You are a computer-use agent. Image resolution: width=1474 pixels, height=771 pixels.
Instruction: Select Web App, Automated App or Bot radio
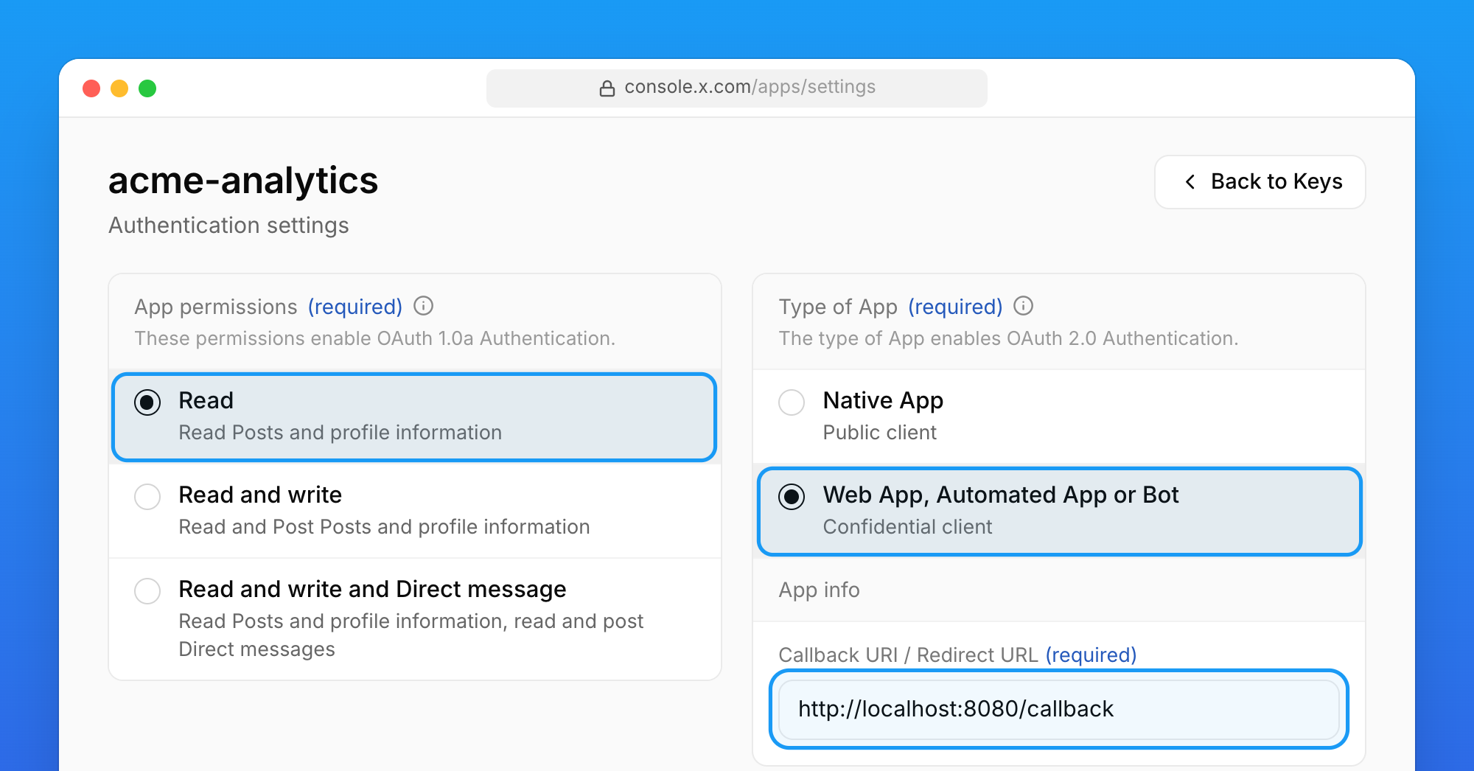792,496
